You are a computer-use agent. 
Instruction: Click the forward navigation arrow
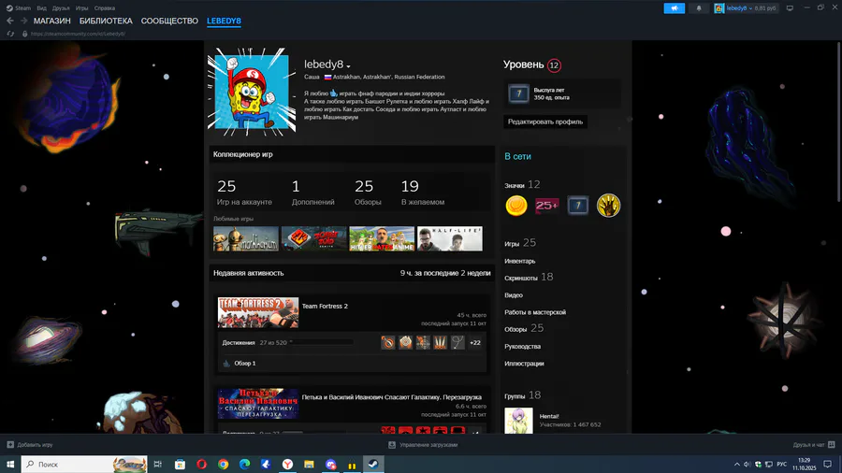23,21
